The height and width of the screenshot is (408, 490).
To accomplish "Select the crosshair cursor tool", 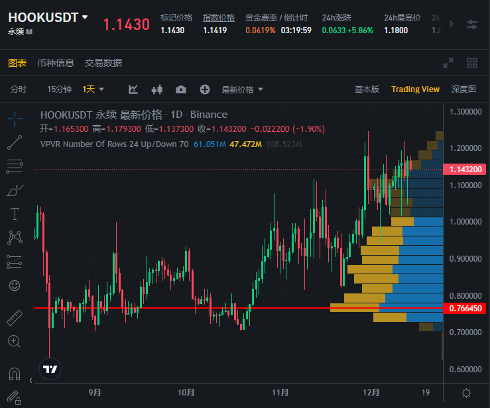I will pos(14,119).
